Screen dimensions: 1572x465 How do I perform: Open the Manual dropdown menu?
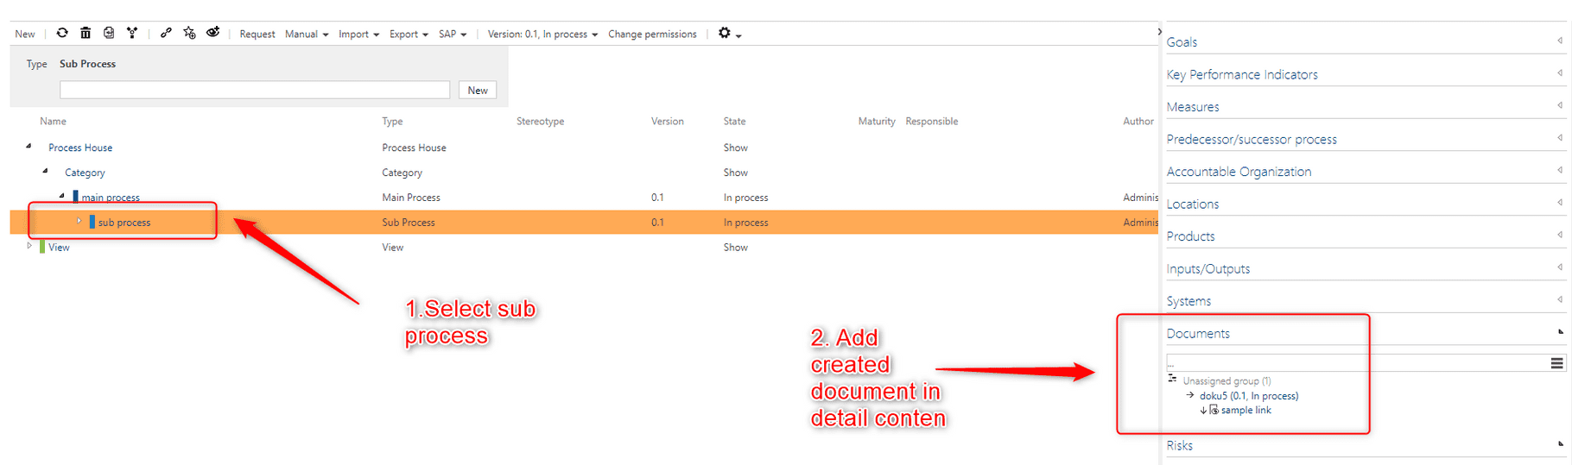[307, 34]
